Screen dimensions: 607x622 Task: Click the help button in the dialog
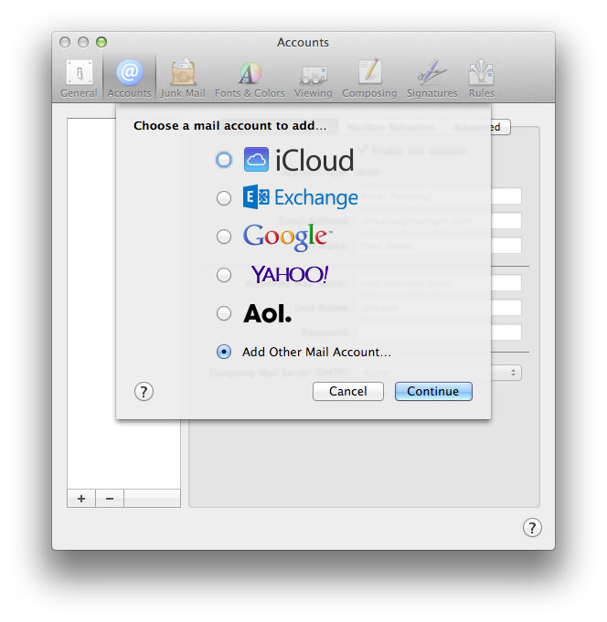click(144, 391)
